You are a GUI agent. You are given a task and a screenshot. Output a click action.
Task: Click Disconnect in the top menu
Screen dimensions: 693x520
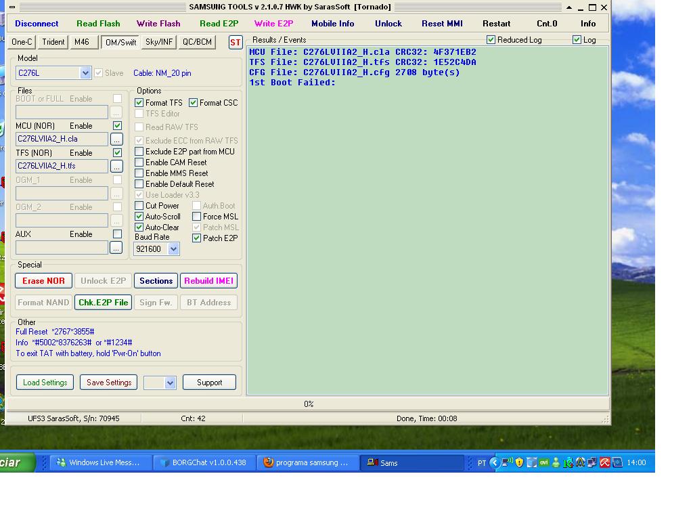pos(37,24)
